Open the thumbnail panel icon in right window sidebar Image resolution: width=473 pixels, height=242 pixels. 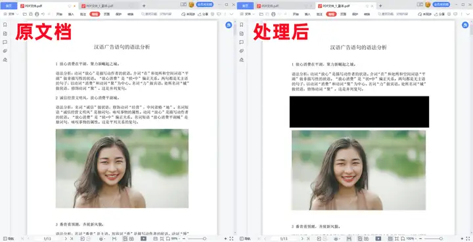[x=241, y=33]
